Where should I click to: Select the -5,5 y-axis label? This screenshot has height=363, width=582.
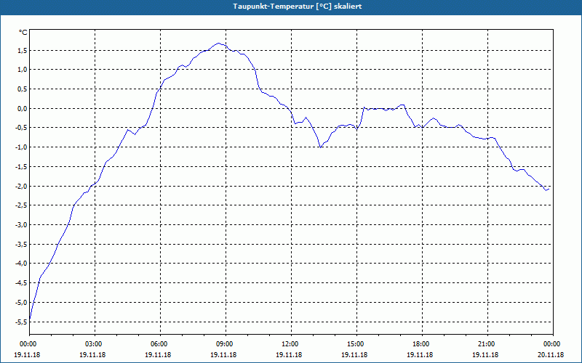(x=20, y=322)
